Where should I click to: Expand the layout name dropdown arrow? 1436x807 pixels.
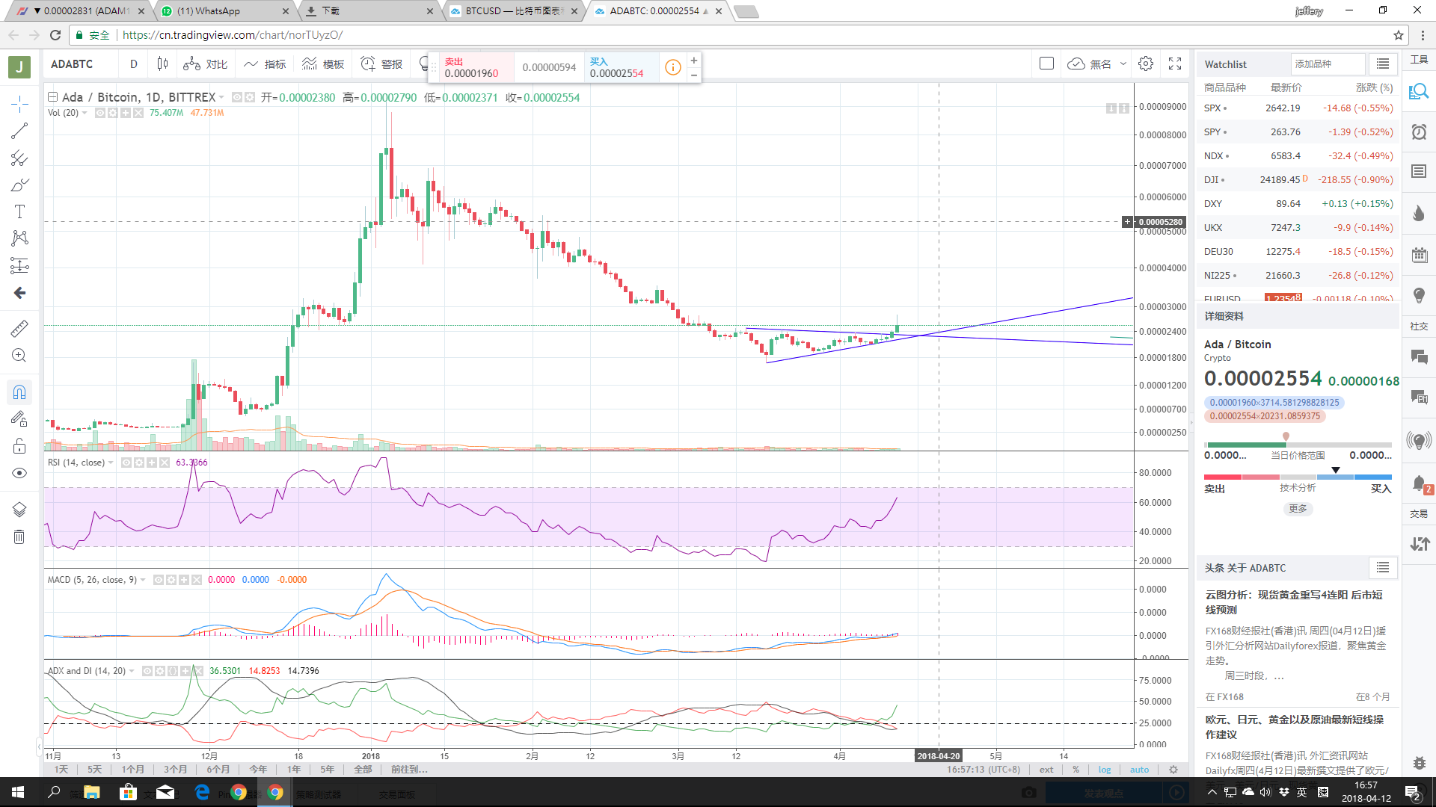pyautogui.click(x=1123, y=64)
